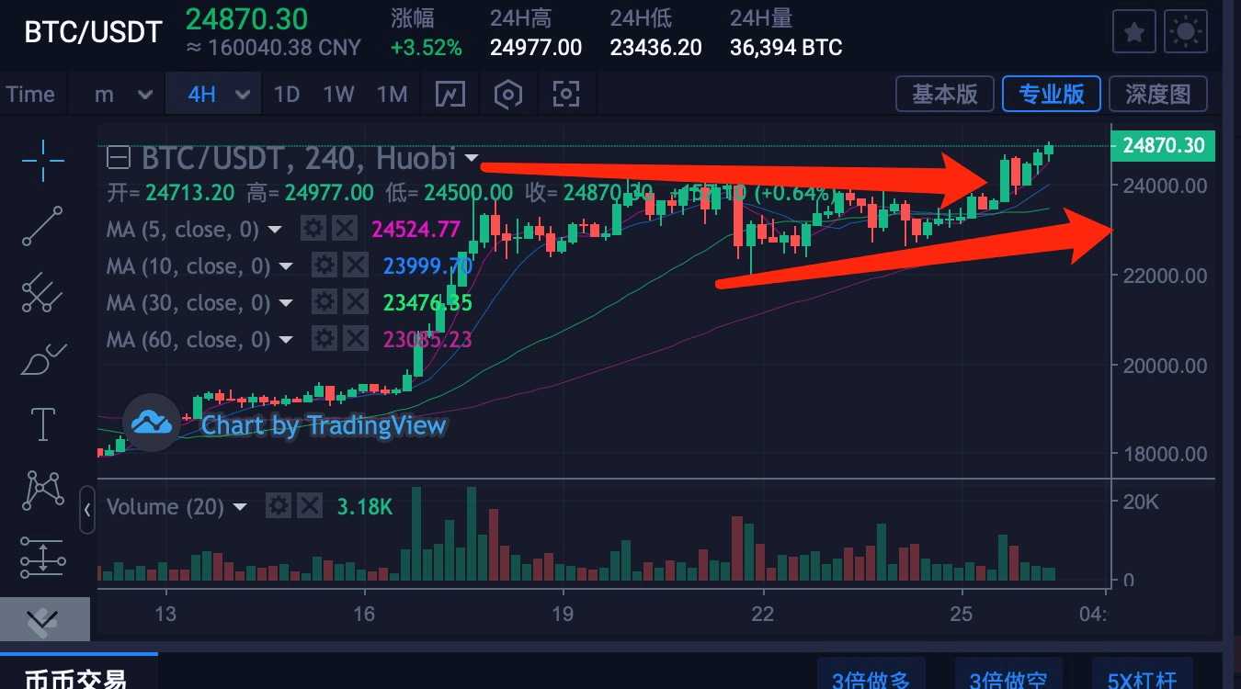Open the indicators chart icon in toolbar

450,94
